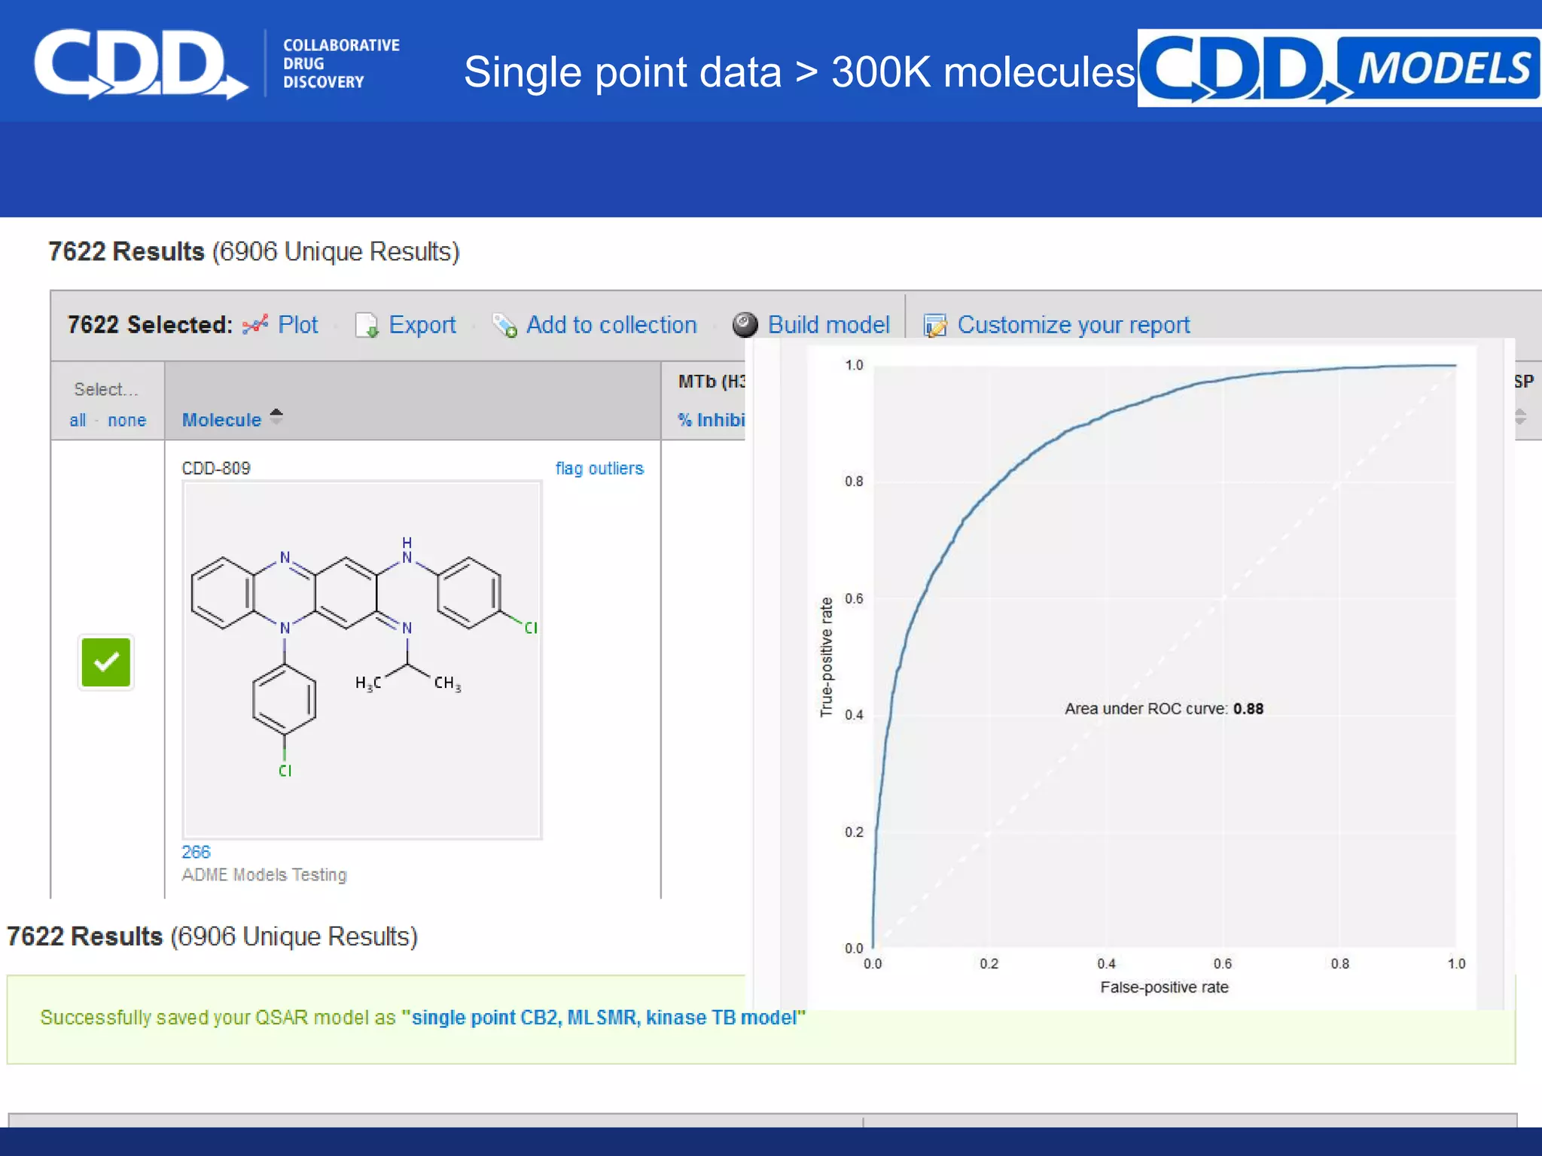Viewport: 1542px width, 1156px height.
Task: Open the Plot link
Action: click(298, 324)
